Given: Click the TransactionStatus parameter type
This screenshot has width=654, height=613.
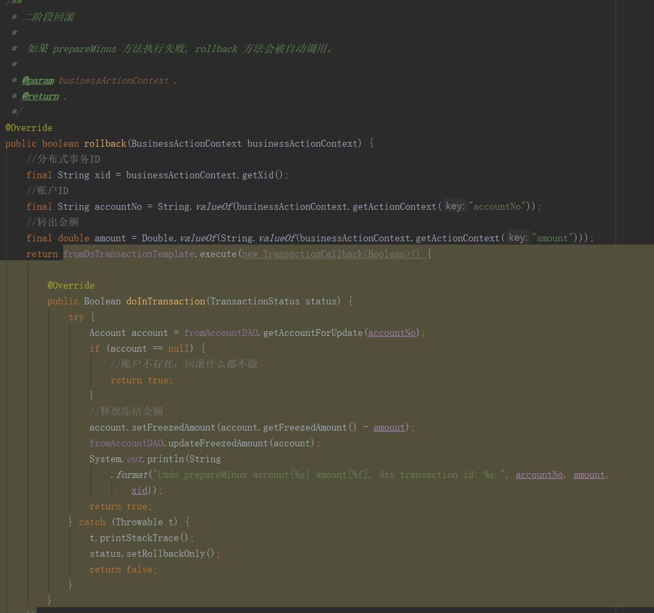Looking at the screenshot, I should tap(255, 301).
